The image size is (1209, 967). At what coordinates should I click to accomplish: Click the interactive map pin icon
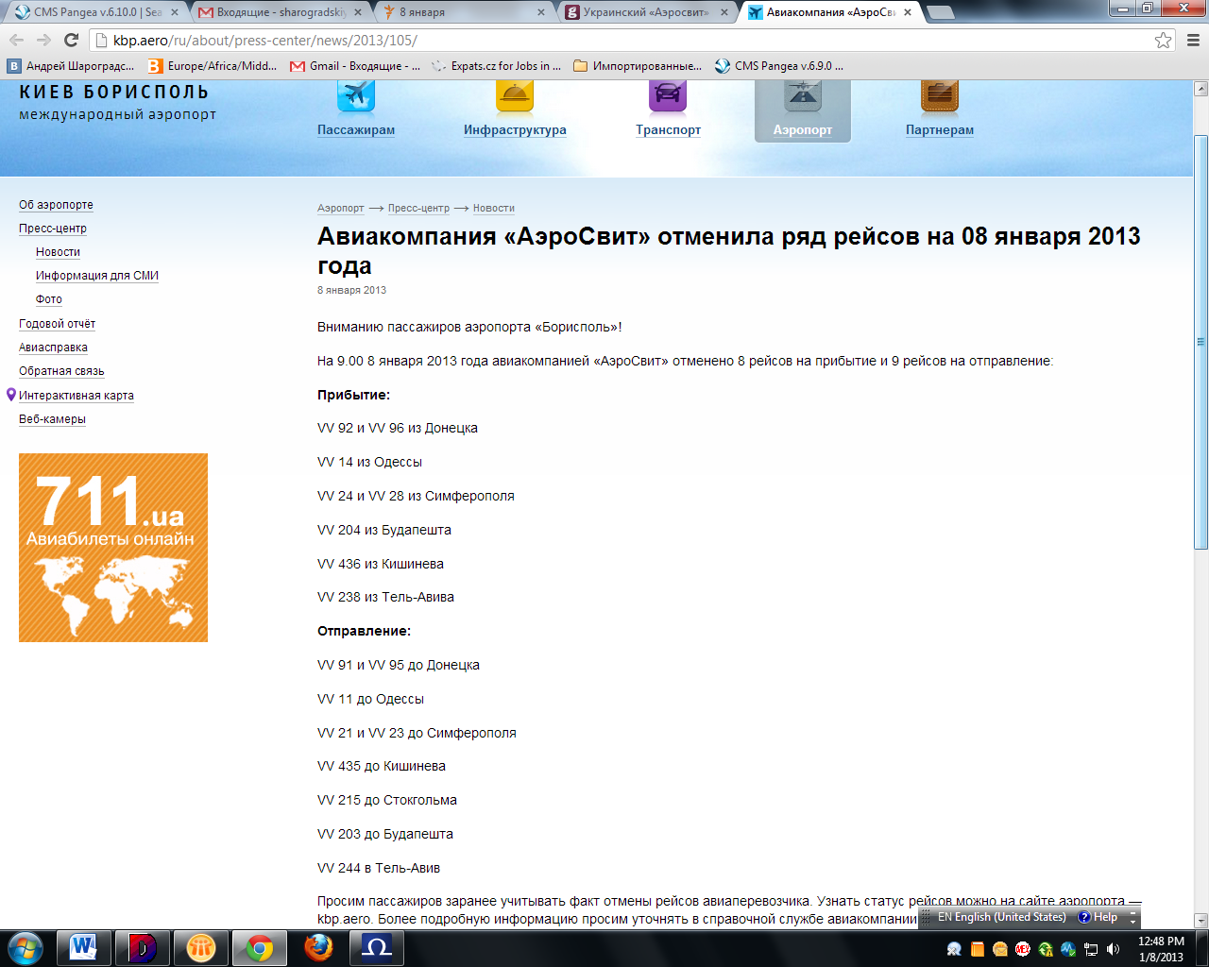[11, 395]
